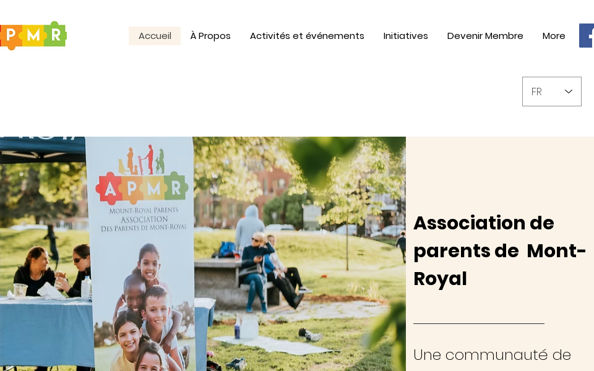Open Activités et événements in navigation
This screenshot has width=594, height=371.
pyautogui.click(x=307, y=36)
